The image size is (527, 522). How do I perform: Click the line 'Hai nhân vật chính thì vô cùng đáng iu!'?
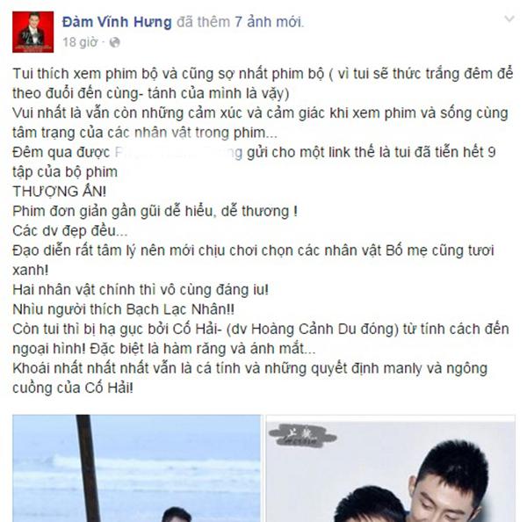(141, 290)
